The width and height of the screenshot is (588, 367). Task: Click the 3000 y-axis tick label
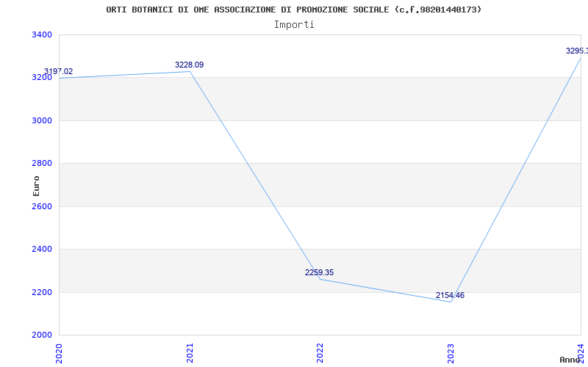41,120
